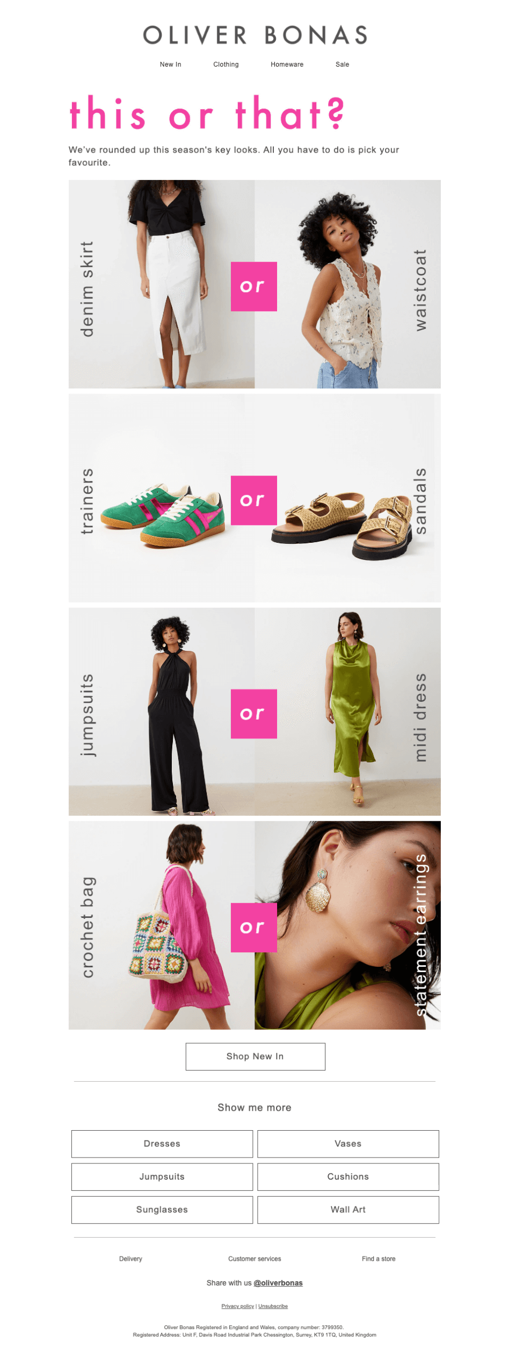Browse the Vases category
The width and height of the screenshot is (508, 1365).
348,1144
